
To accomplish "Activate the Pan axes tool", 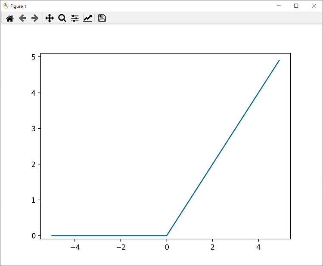I will (50, 18).
